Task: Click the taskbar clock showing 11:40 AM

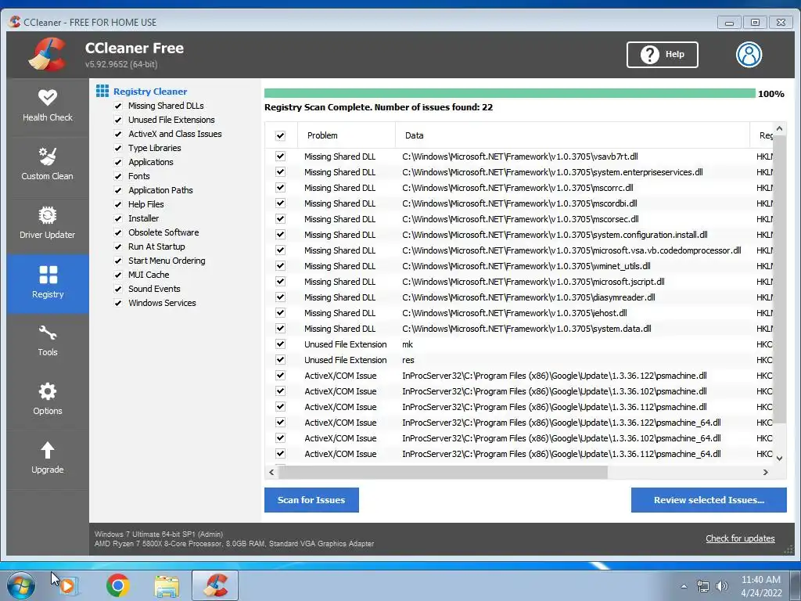Action: (761, 580)
